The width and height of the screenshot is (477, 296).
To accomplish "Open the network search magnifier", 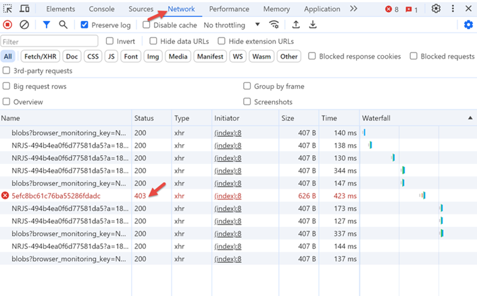I will point(63,25).
